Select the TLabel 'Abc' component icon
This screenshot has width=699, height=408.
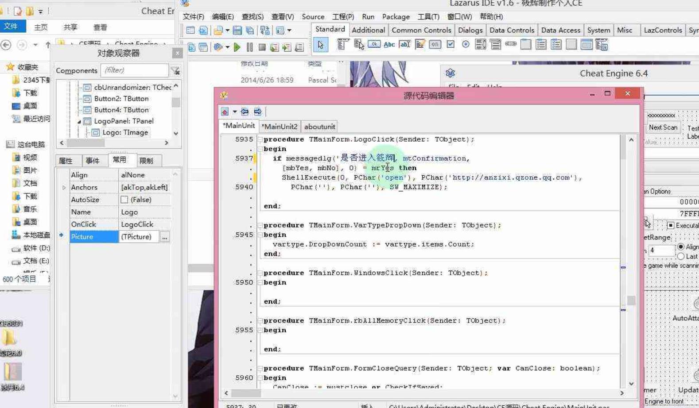click(389, 44)
